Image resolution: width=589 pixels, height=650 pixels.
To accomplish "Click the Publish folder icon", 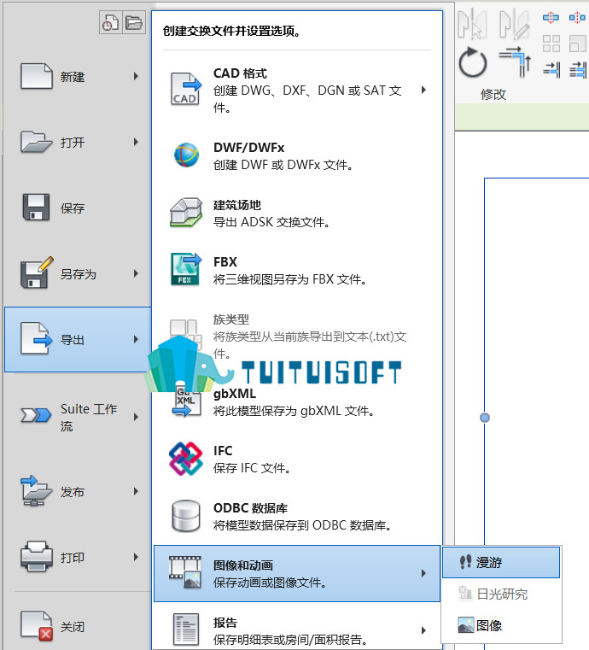I will tap(37, 491).
